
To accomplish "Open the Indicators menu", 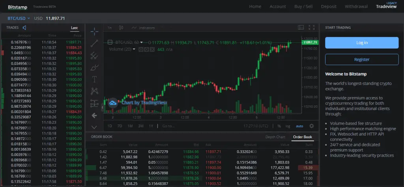I will pyautogui.click(x=143, y=28).
